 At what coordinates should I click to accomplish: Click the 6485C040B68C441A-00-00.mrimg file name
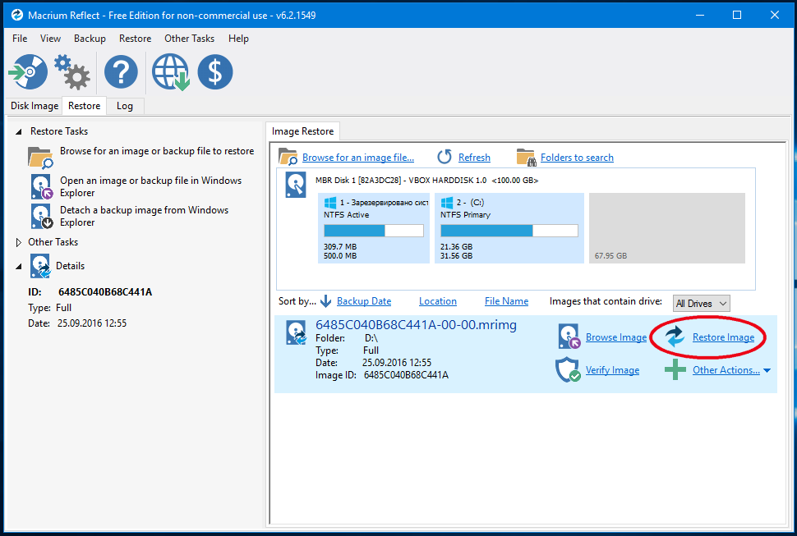coord(416,325)
